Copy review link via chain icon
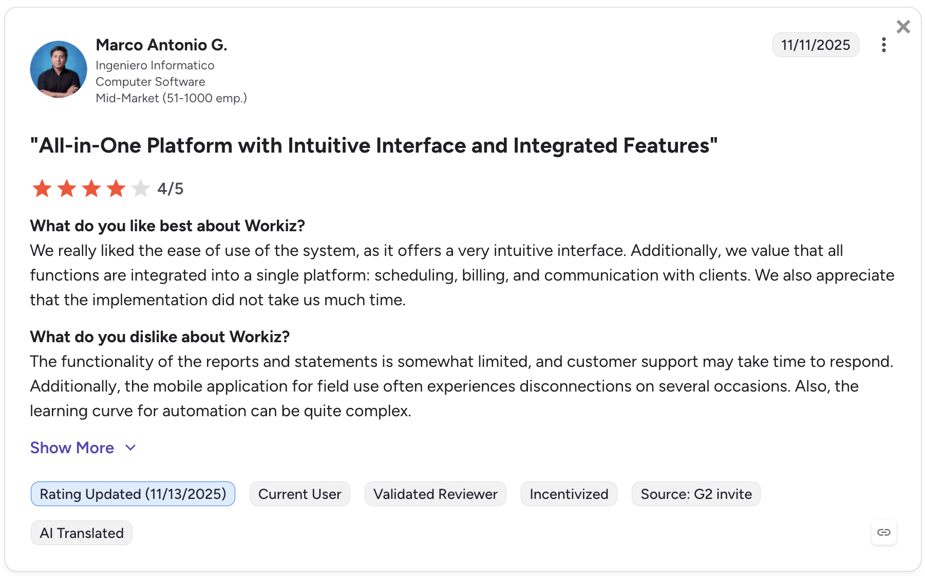925x576 pixels. coord(883,532)
